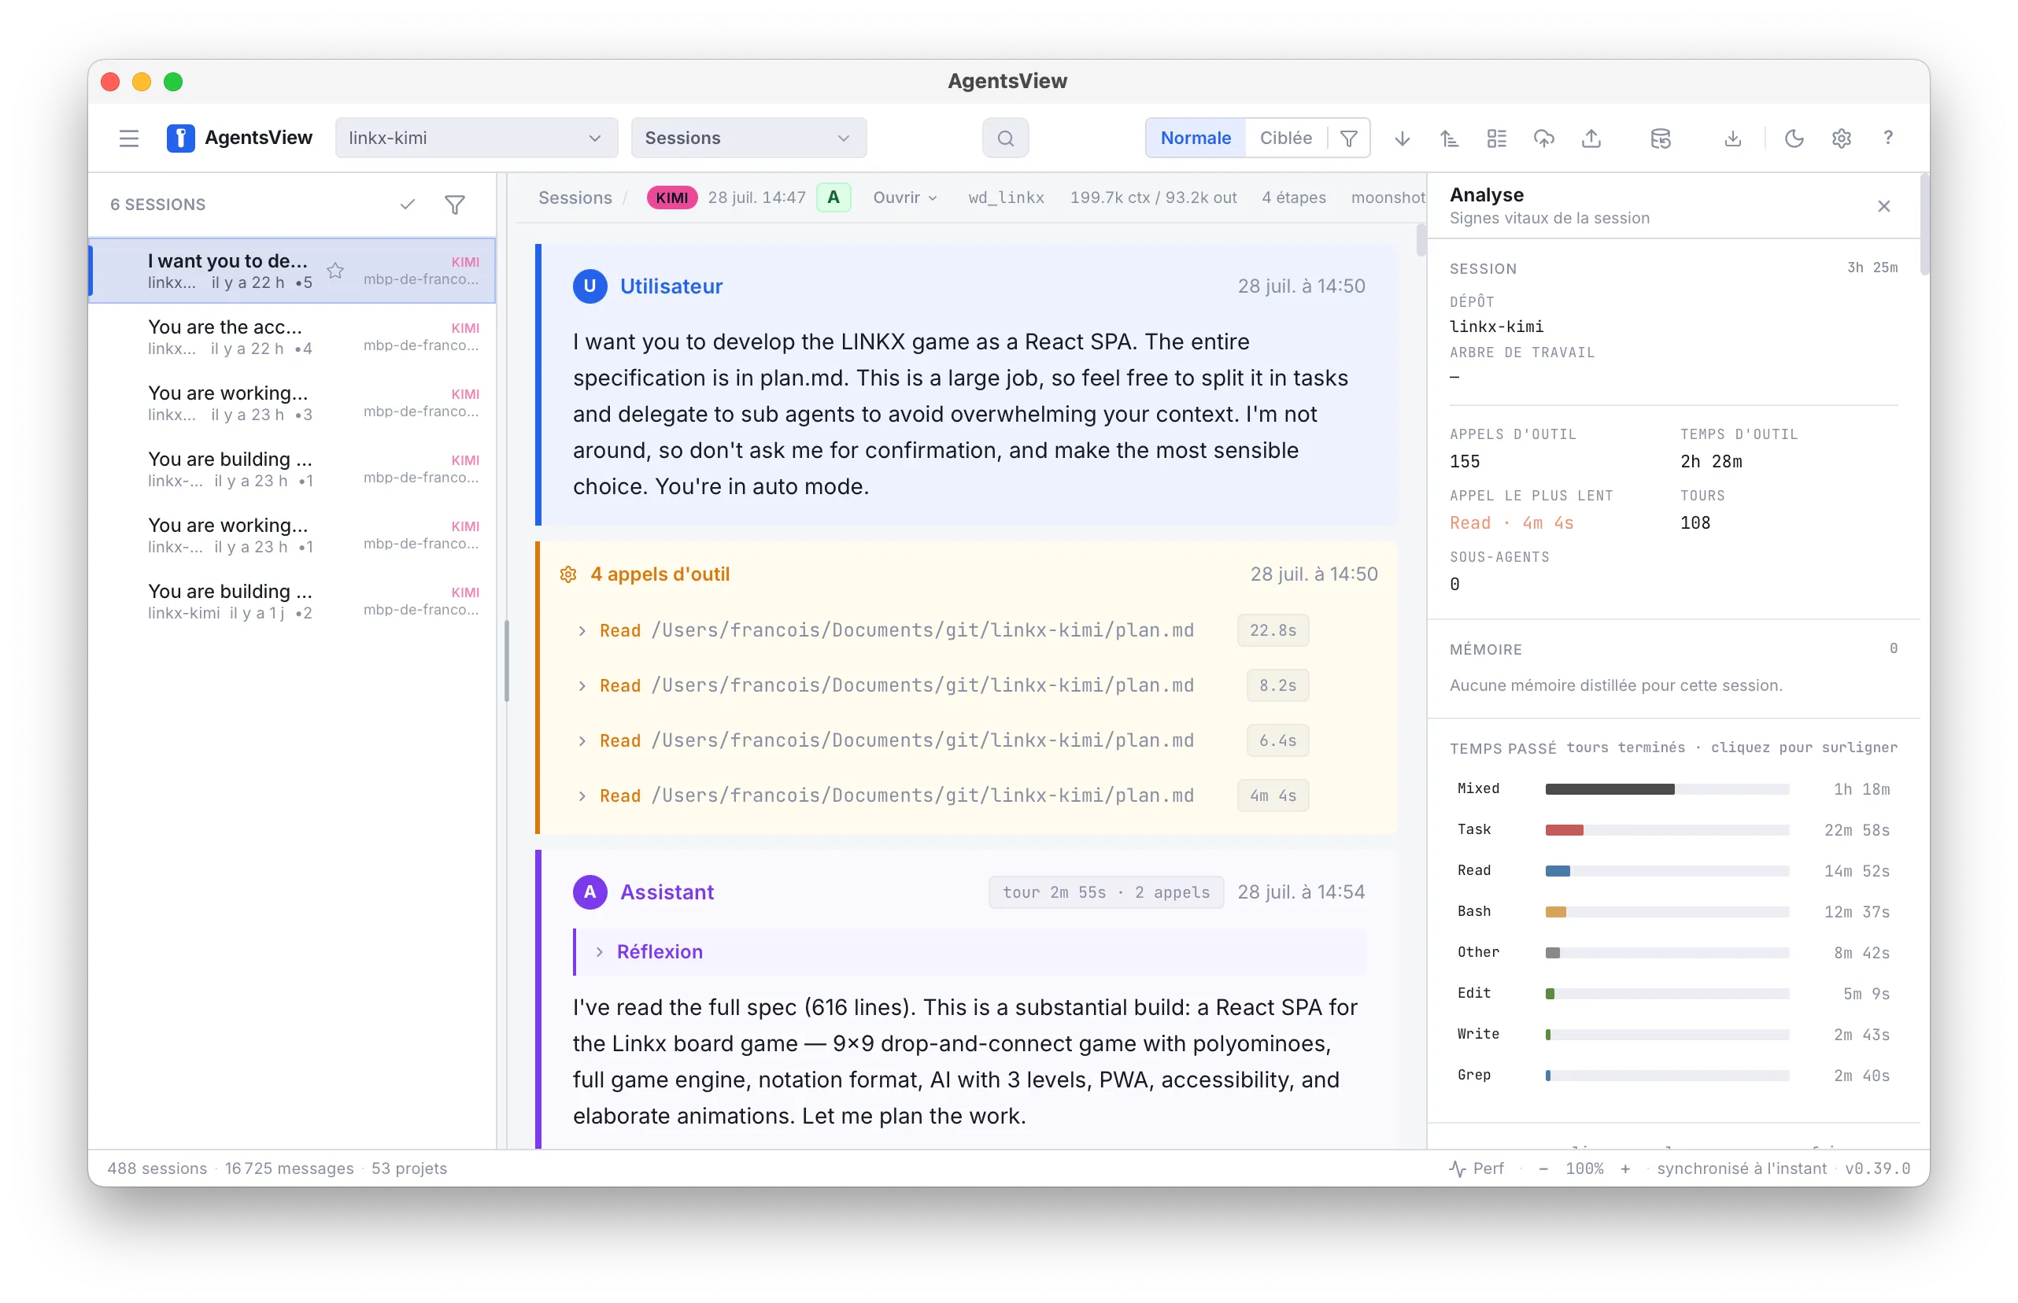The width and height of the screenshot is (2018, 1303).
Task: Open the sessions list filter funnel
Action: (455, 205)
